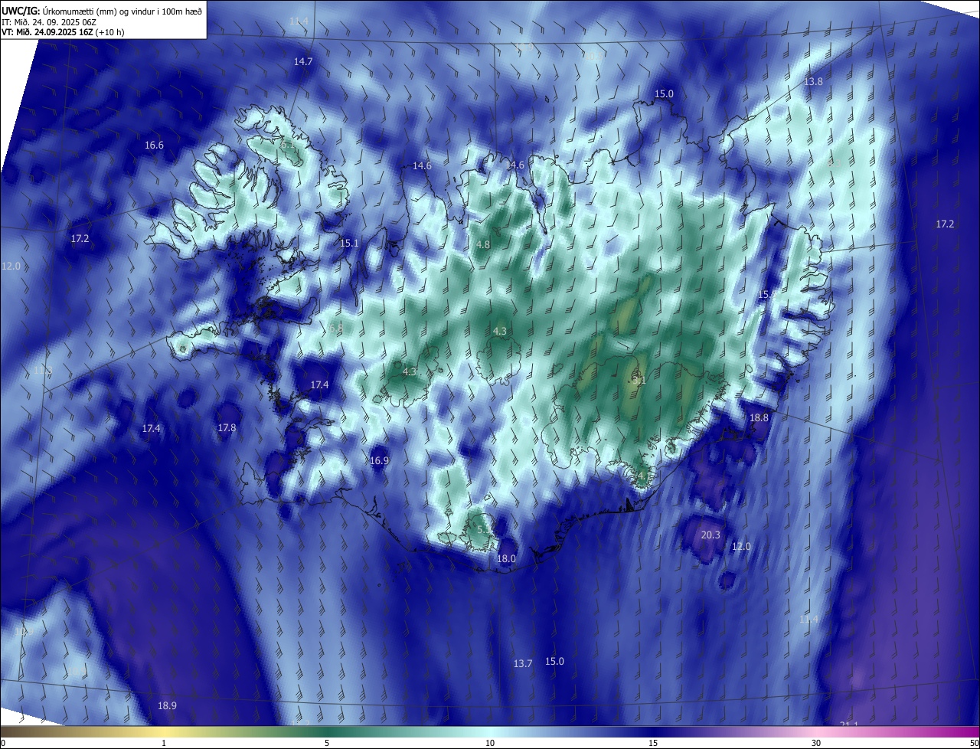Click the map value 6.1

point(287,145)
